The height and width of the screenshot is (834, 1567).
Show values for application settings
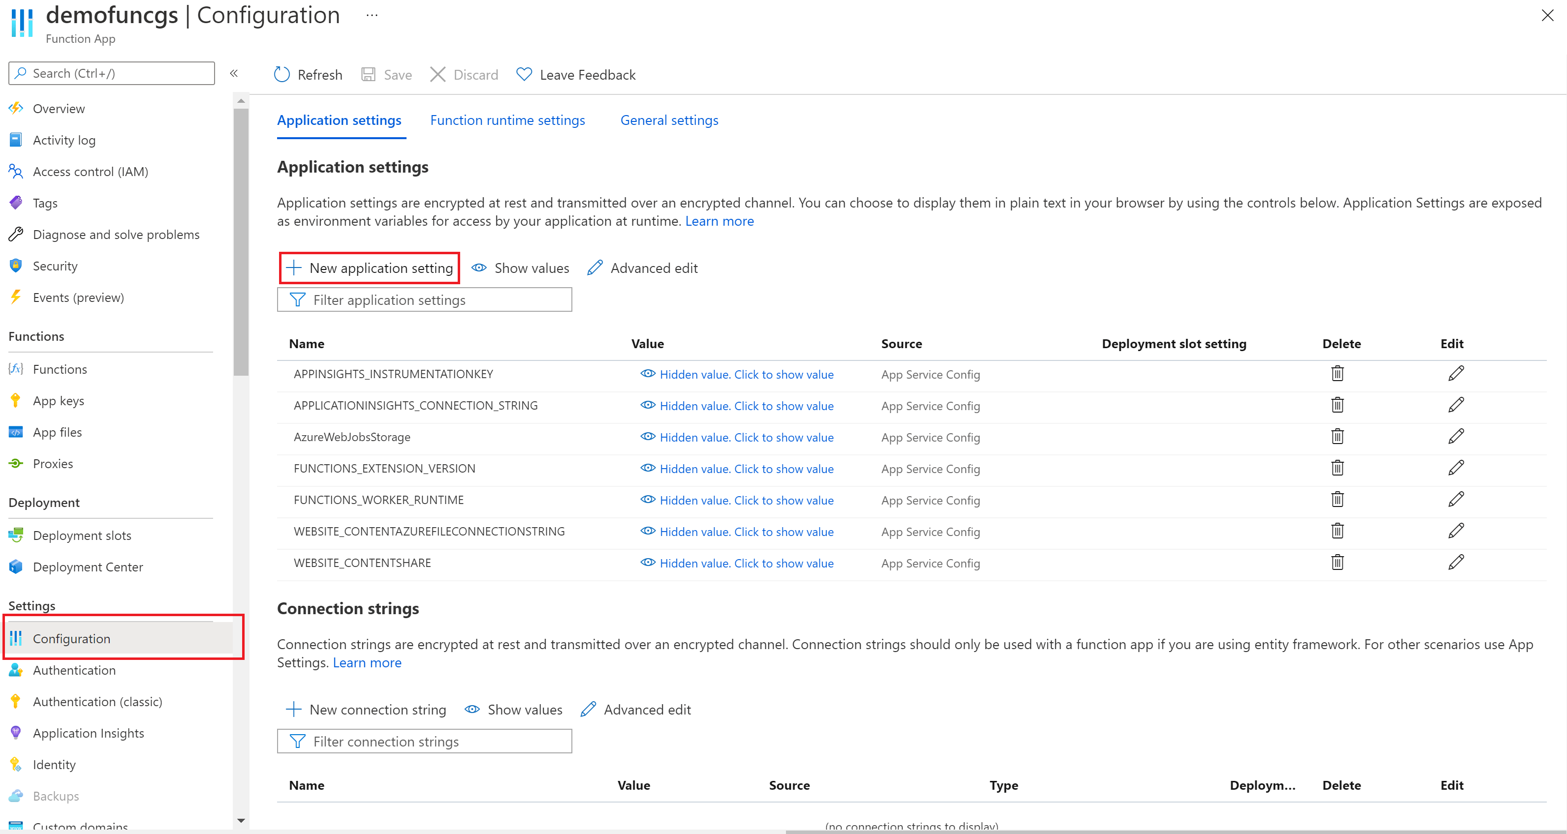[x=521, y=268]
